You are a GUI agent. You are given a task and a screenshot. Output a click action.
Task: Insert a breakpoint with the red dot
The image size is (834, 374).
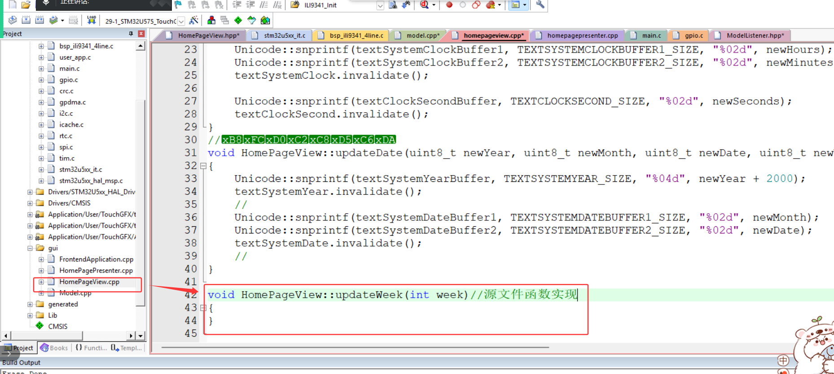[449, 4]
